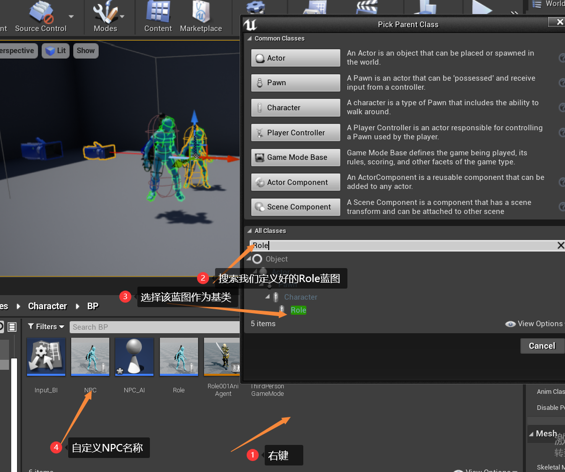Collapse the Object tree node
This screenshot has width=565, height=472.
[x=249, y=259]
